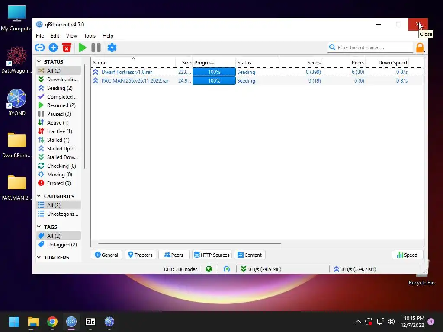Select the Downloading status filter
This screenshot has width=443, height=332.
pos(58,80)
